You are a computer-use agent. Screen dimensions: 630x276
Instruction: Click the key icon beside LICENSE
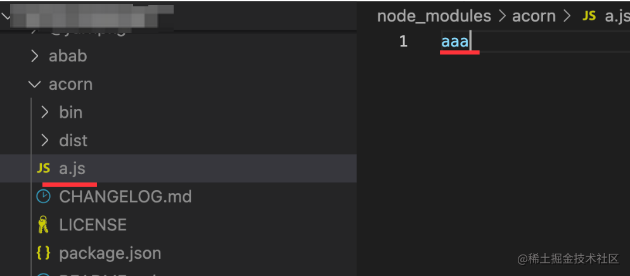tap(44, 225)
